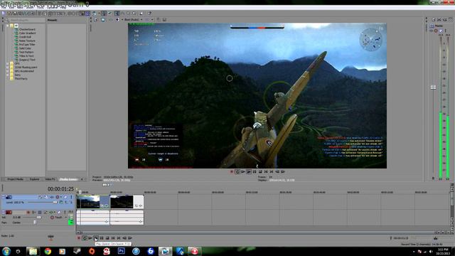Open the preview Overlays dropdown arrow
This screenshot has width=455, height=256.
[x=152, y=20]
